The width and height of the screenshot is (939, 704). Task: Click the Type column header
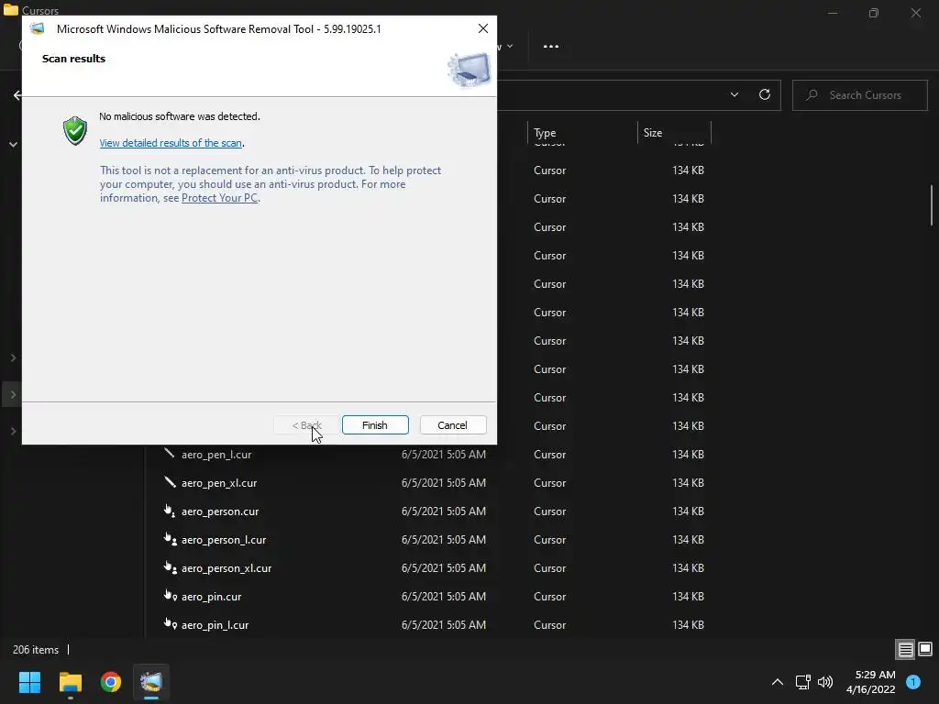click(x=582, y=133)
